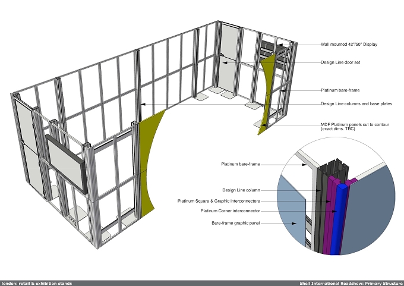Screen dimensions: 404x286
Task: Click the small olive curved panel at right
Action: [266, 94]
